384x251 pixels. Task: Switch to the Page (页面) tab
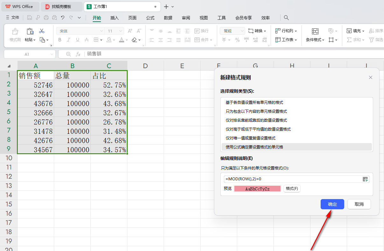pyautogui.click(x=132, y=18)
